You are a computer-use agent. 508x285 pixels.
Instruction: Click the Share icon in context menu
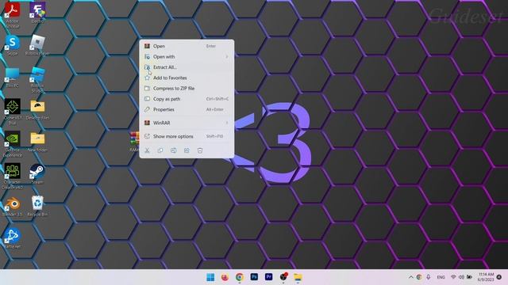point(187,150)
